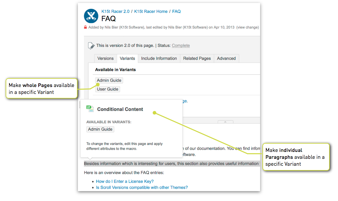Click the Complete status link

coord(181,45)
